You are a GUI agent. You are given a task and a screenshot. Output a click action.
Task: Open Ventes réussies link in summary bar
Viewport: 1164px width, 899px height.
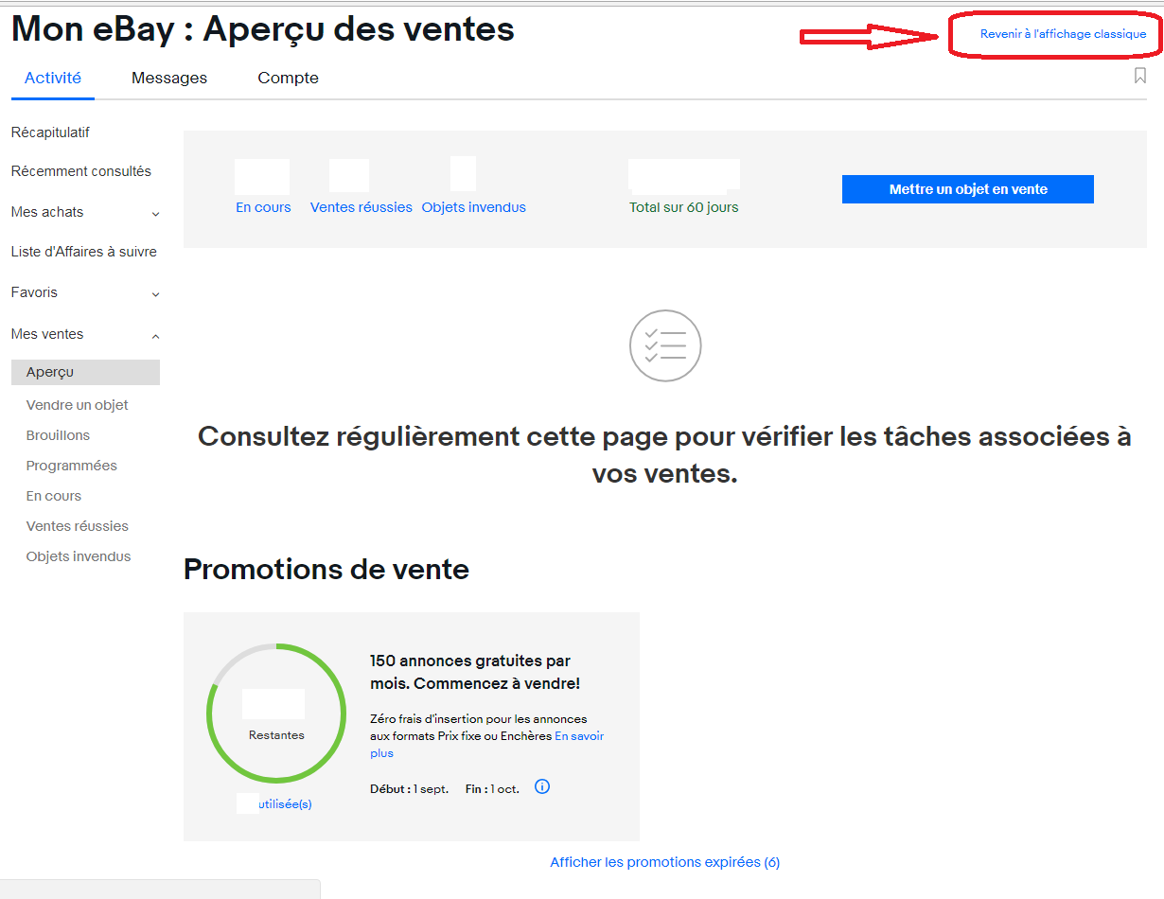[361, 207]
